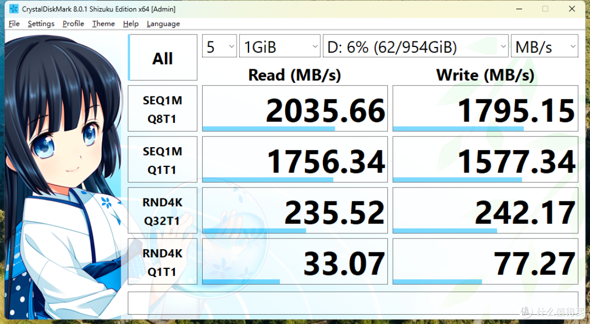Click the SEQ1M Q1T1 write value 1577.34
This screenshot has height=324, width=590.
(x=486, y=159)
